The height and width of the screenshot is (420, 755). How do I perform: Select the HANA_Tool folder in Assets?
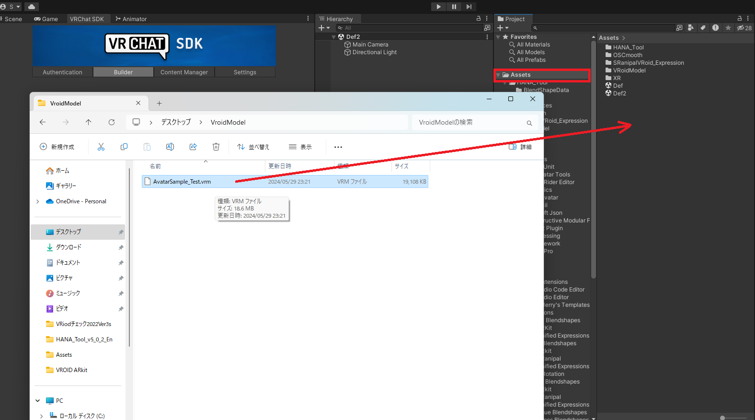point(625,47)
